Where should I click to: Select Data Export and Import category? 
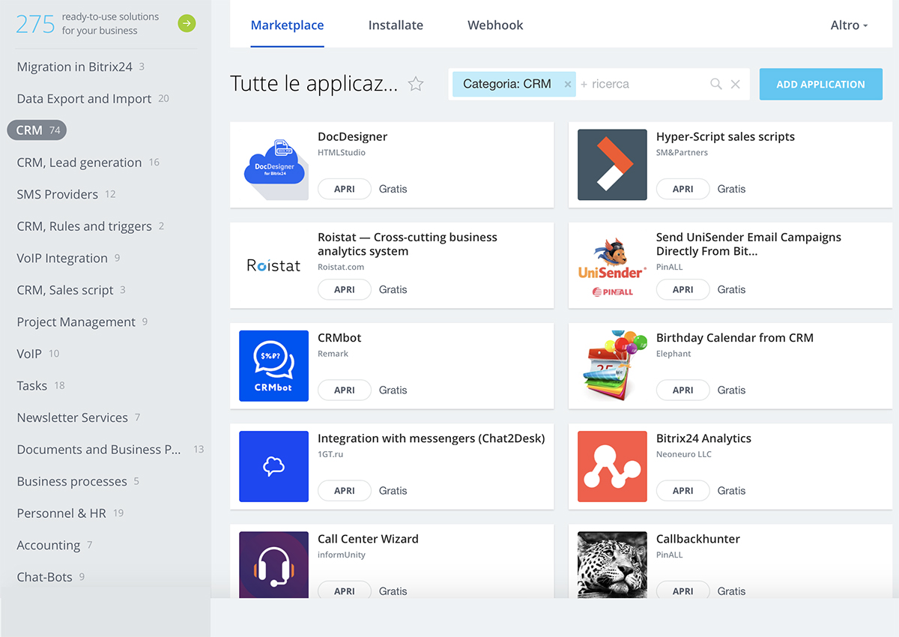[93, 98]
